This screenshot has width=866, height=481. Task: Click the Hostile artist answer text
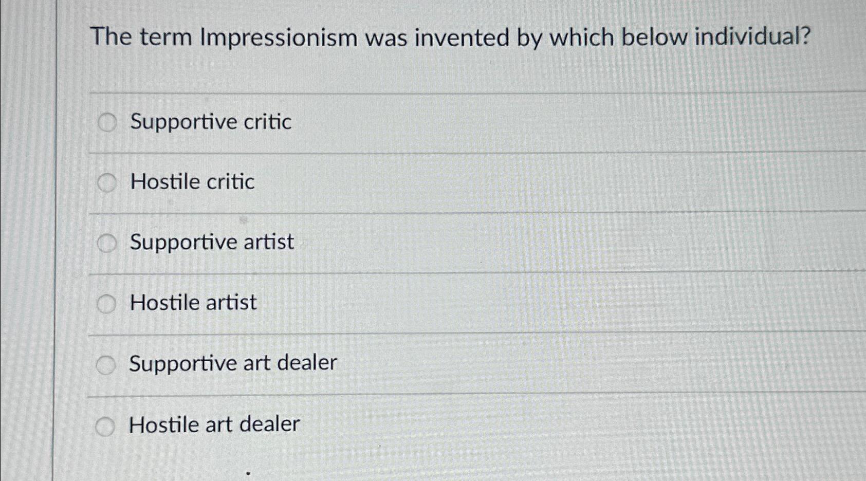coord(193,303)
